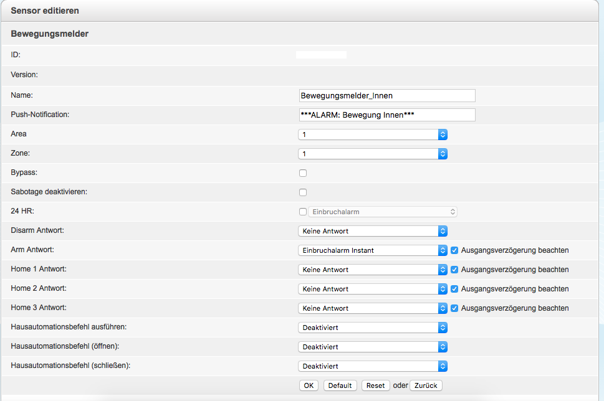Screen dimensions: 604x401
Task: Open the Home 2 Antwort dropdown
Action: pyautogui.click(x=373, y=289)
